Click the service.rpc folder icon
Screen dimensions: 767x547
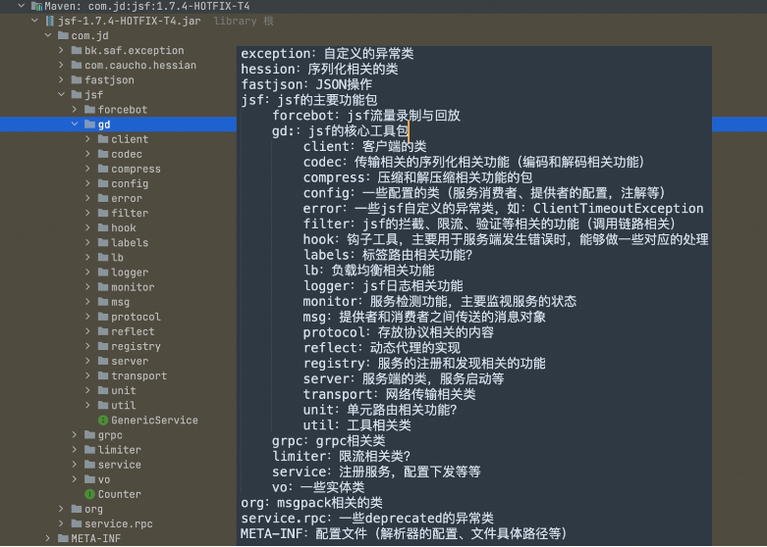77,523
